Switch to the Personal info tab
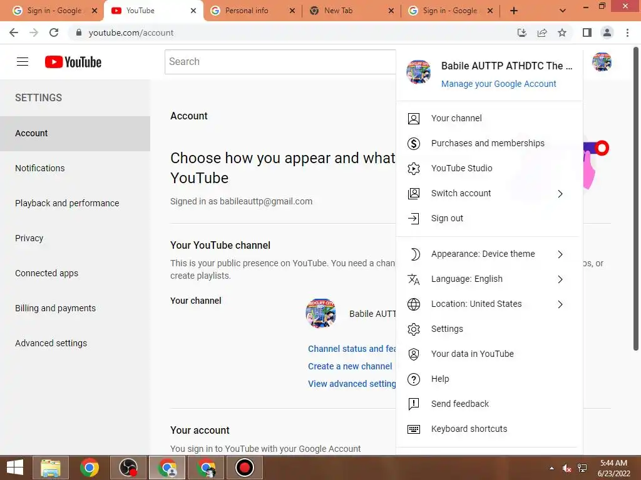 point(252,11)
